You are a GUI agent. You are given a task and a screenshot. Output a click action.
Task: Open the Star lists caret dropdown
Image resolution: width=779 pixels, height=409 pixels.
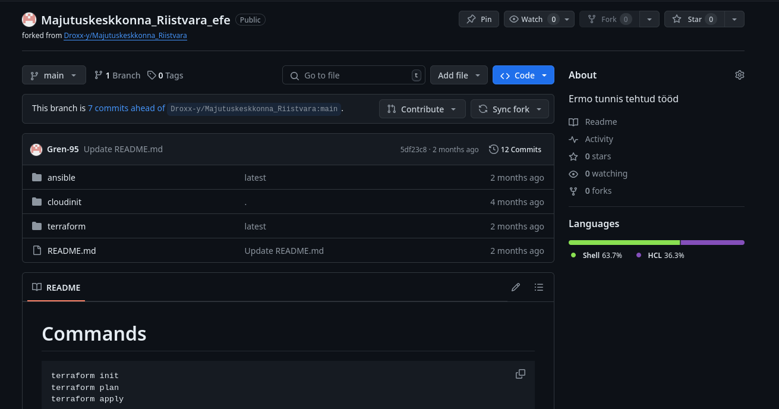click(x=734, y=19)
